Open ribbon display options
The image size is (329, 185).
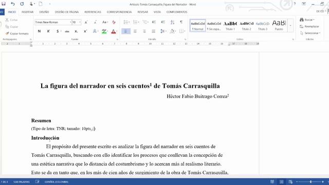point(304,4)
